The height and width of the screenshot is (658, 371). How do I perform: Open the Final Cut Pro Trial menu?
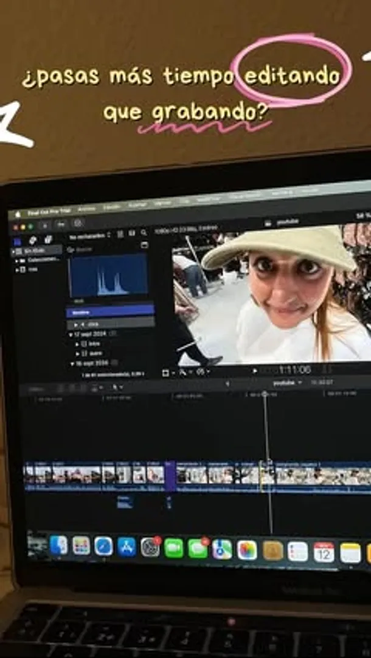coord(50,211)
